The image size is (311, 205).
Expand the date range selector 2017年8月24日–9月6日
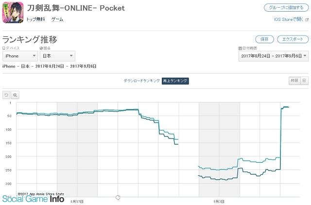click(x=274, y=56)
